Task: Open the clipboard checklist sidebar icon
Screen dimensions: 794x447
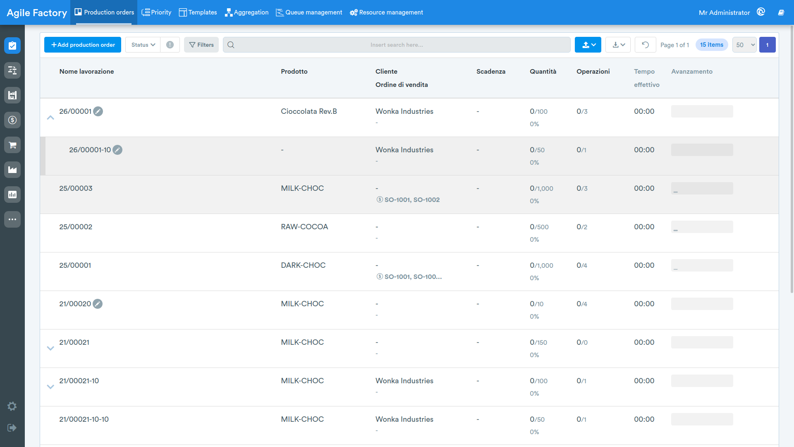Action: 12,46
